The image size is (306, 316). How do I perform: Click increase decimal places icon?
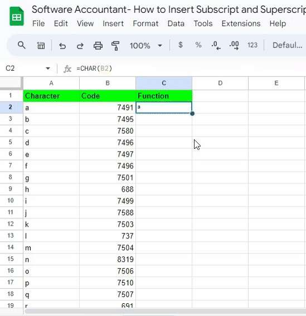pos(234,45)
